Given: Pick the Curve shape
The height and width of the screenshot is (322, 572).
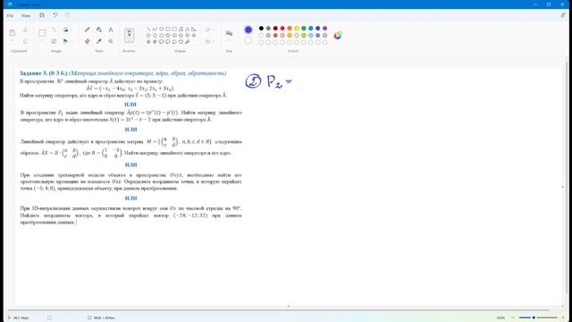Looking at the screenshot, I should [x=155, y=29].
